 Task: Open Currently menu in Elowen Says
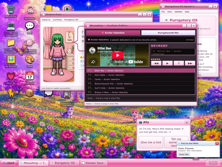pyautogui.click(x=57, y=20)
